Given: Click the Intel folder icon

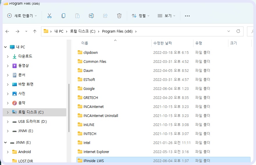Looking at the screenshot, I should click(x=80, y=143).
